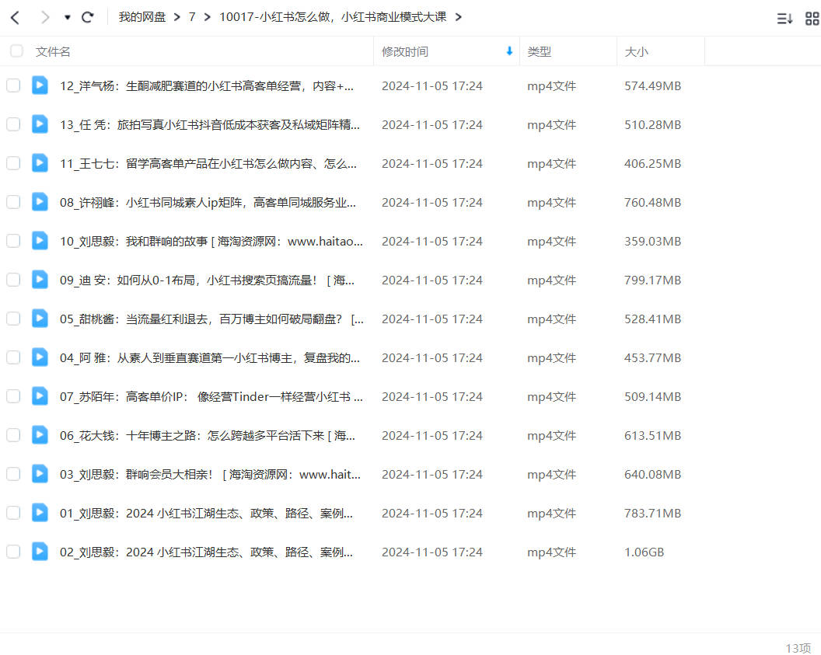Click video icon of 01_刘思毅 file
The height and width of the screenshot is (655, 821).
coord(40,512)
